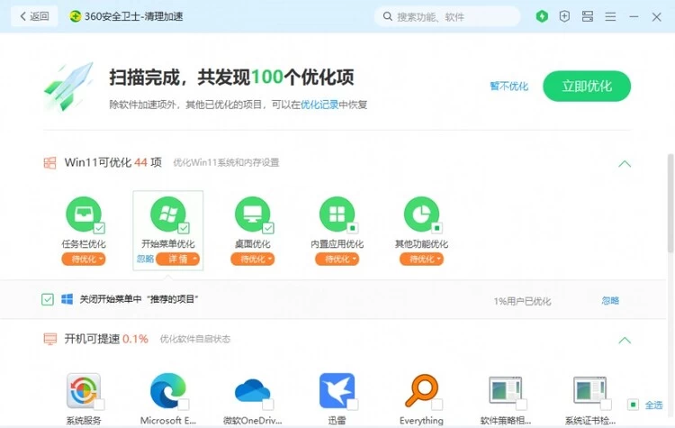Viewport: 675px width, 428px height.
Task: Open the 详情 dropdown under 开始菜单优化
Action: click(177, 259)
